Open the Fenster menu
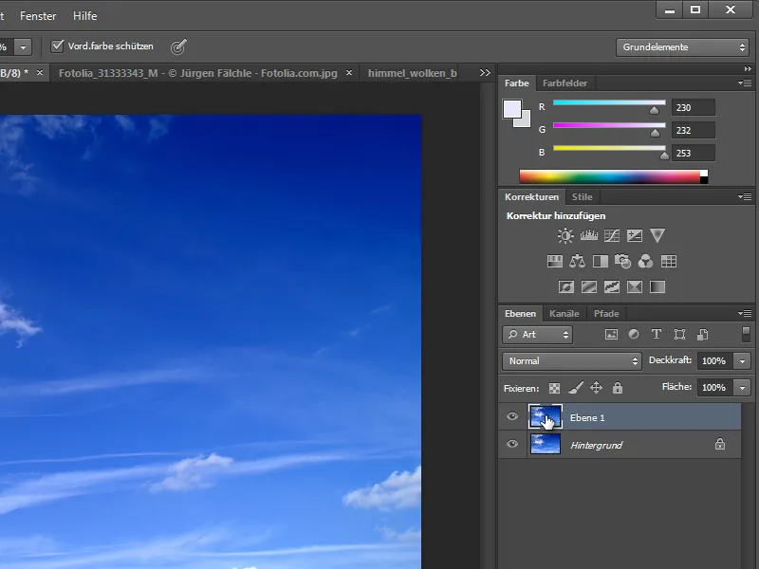Viewport: 759px width, 569px height. [38, 16]
